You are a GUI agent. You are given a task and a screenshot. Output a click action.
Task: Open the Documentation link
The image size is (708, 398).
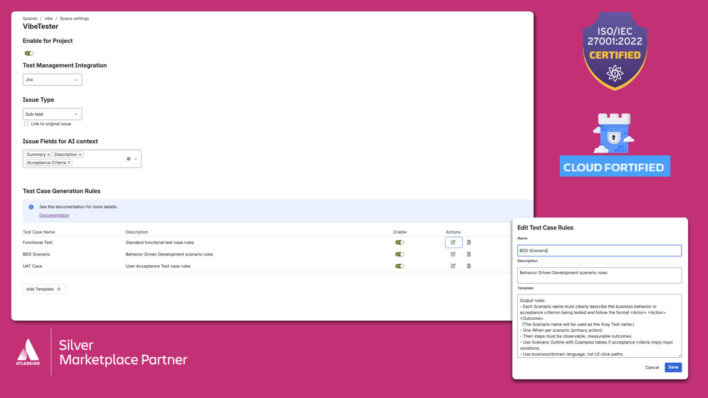54,215
